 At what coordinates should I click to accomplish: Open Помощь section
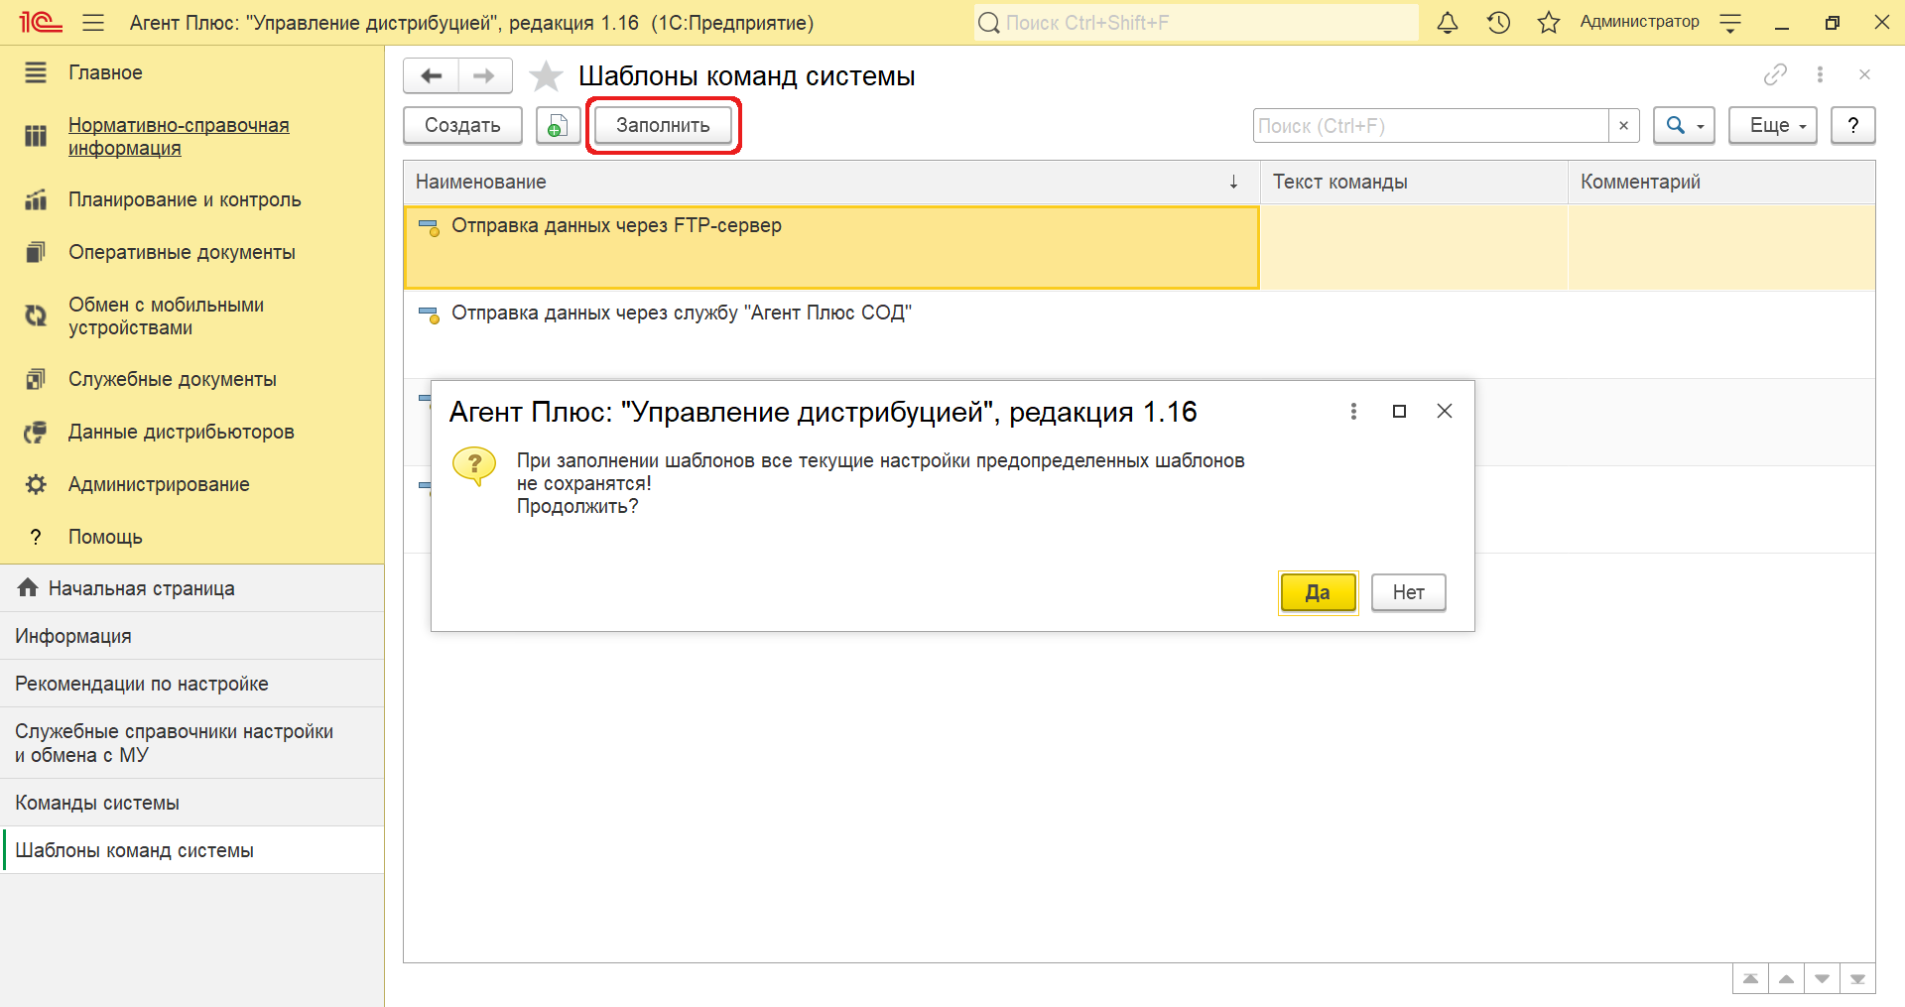[105, 537]
